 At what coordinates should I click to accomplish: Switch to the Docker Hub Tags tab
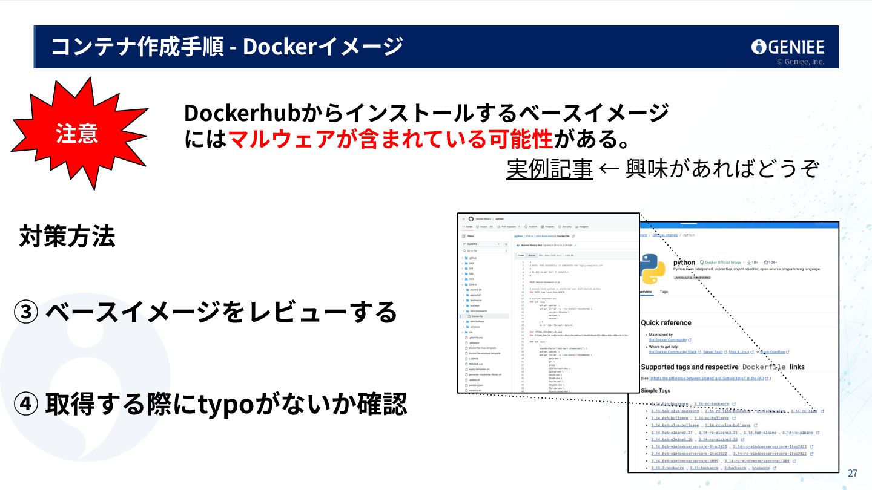tap(664, 292)
